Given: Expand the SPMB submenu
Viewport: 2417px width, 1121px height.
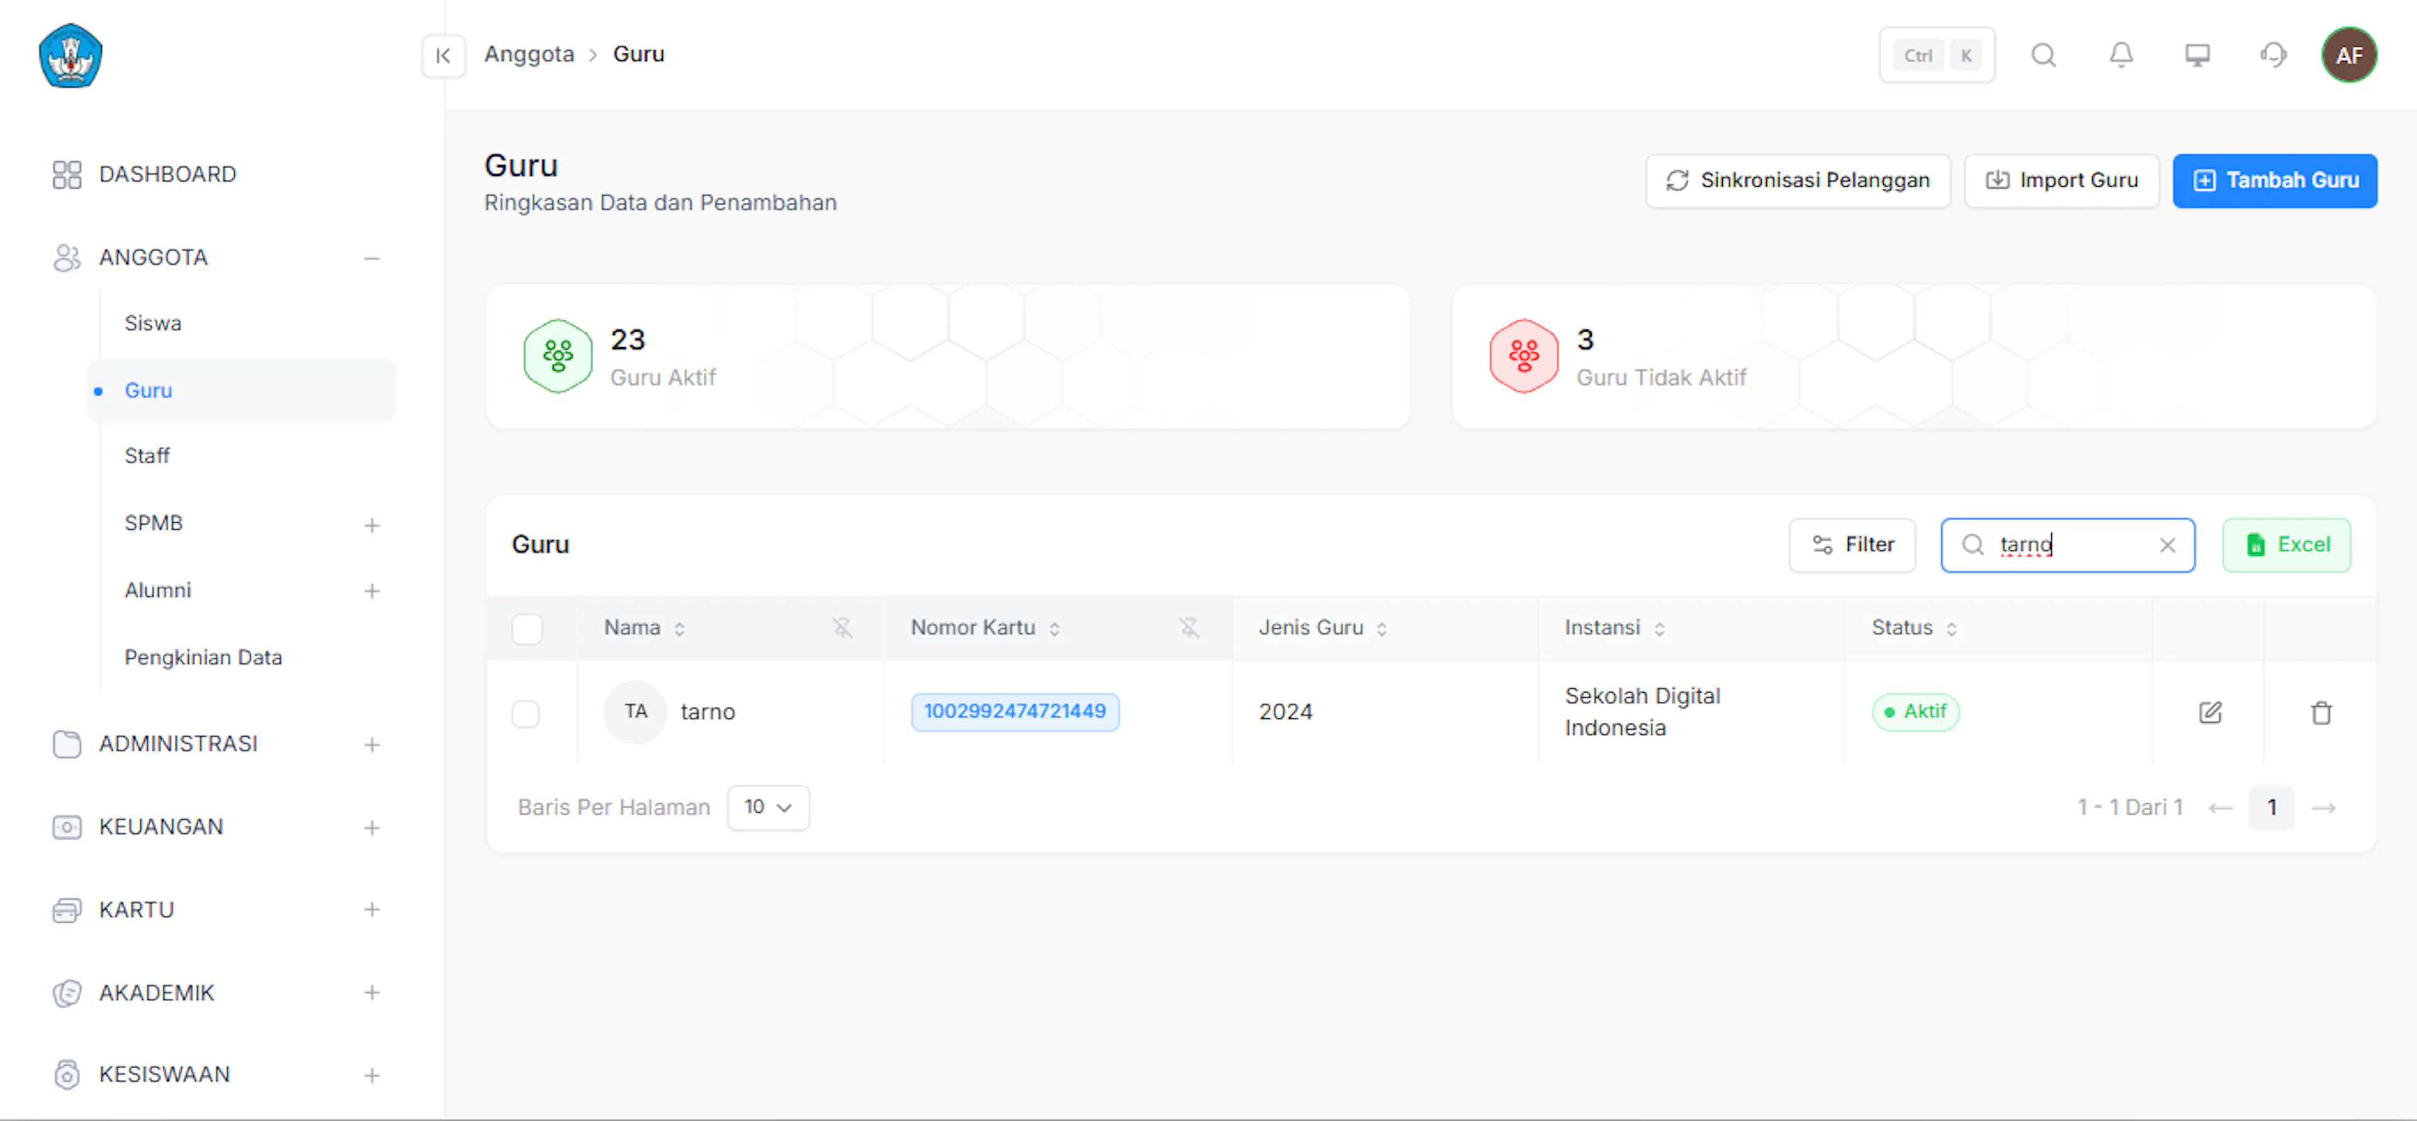Looking at the screenshot, I should coord(371,525).
